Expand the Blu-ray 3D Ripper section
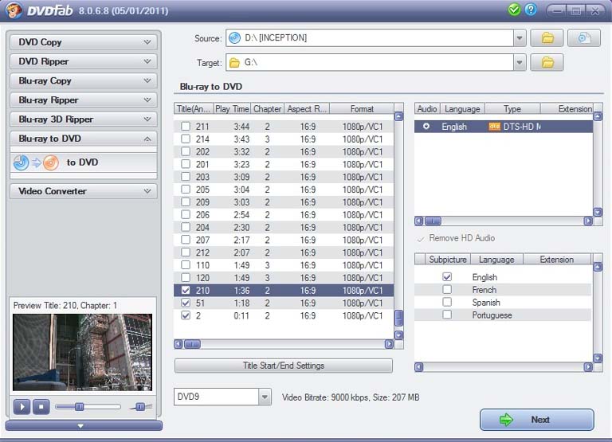612x442 pixels. click(x=84, y=119)
